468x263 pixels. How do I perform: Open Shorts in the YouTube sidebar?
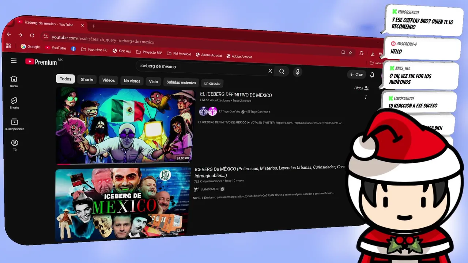pyautogui.click(x=14, y=103)
